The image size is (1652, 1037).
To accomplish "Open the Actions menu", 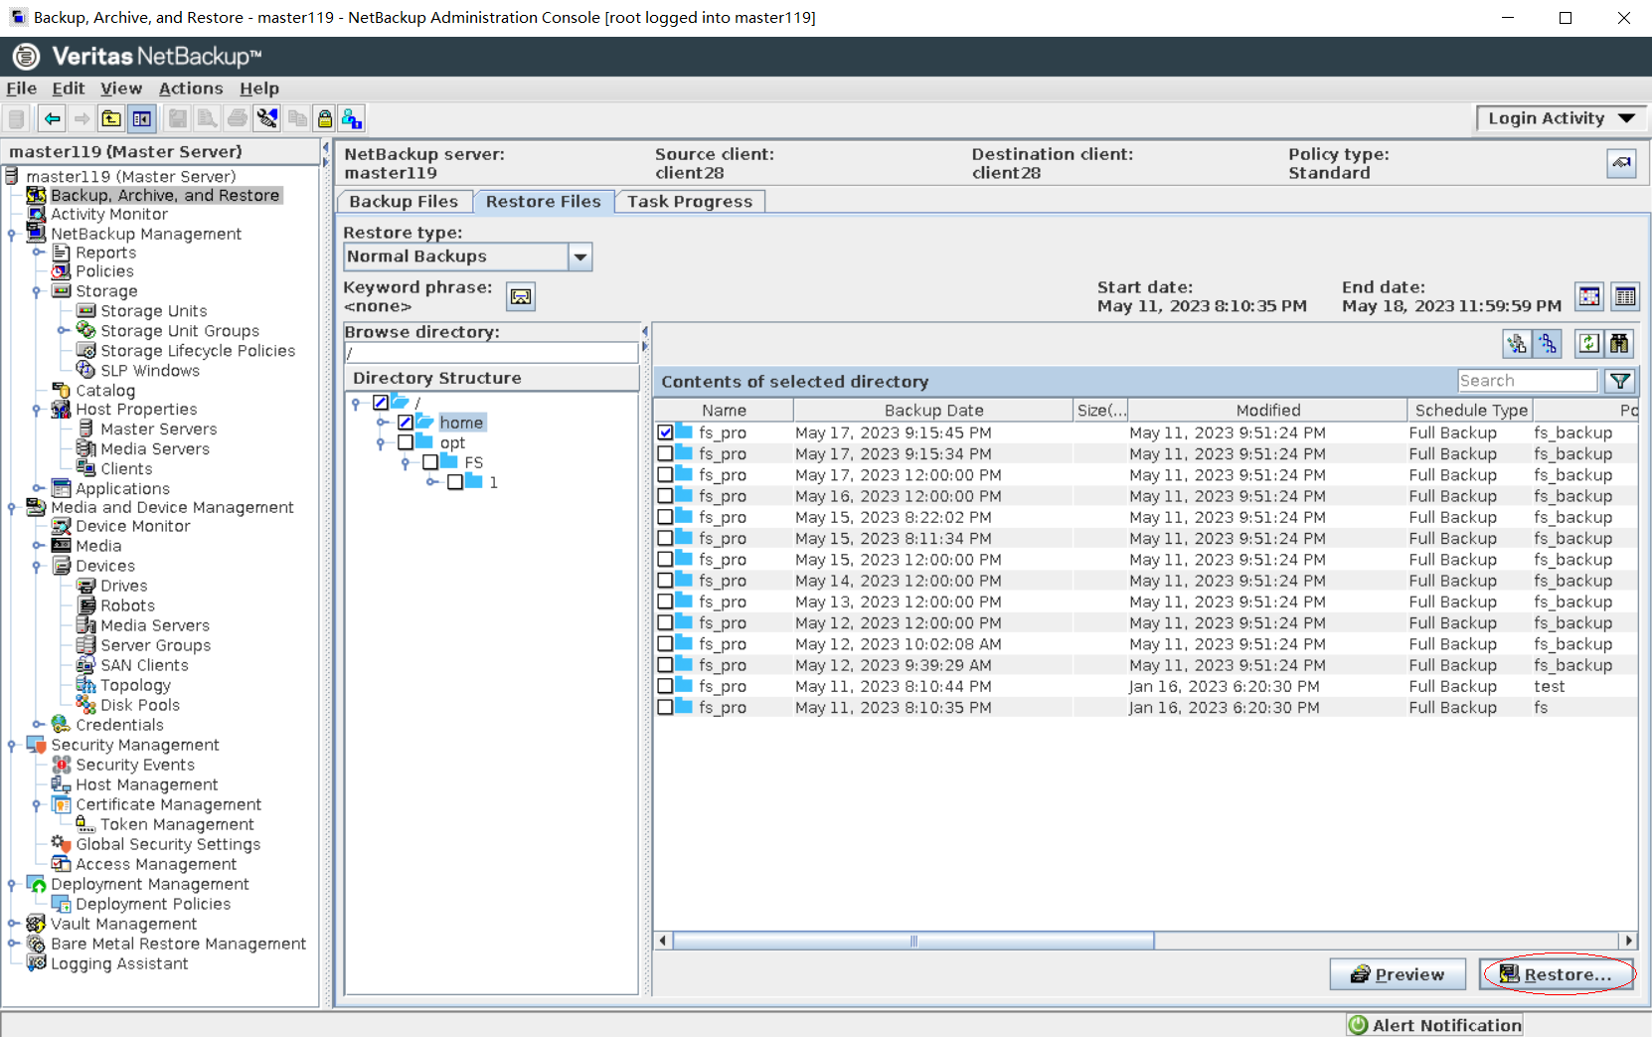I will tap(190, 88).
